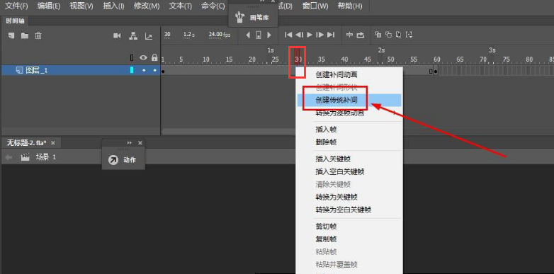554x274 pixels.
Task: Enable onion skin
Action: coord(378,34)
